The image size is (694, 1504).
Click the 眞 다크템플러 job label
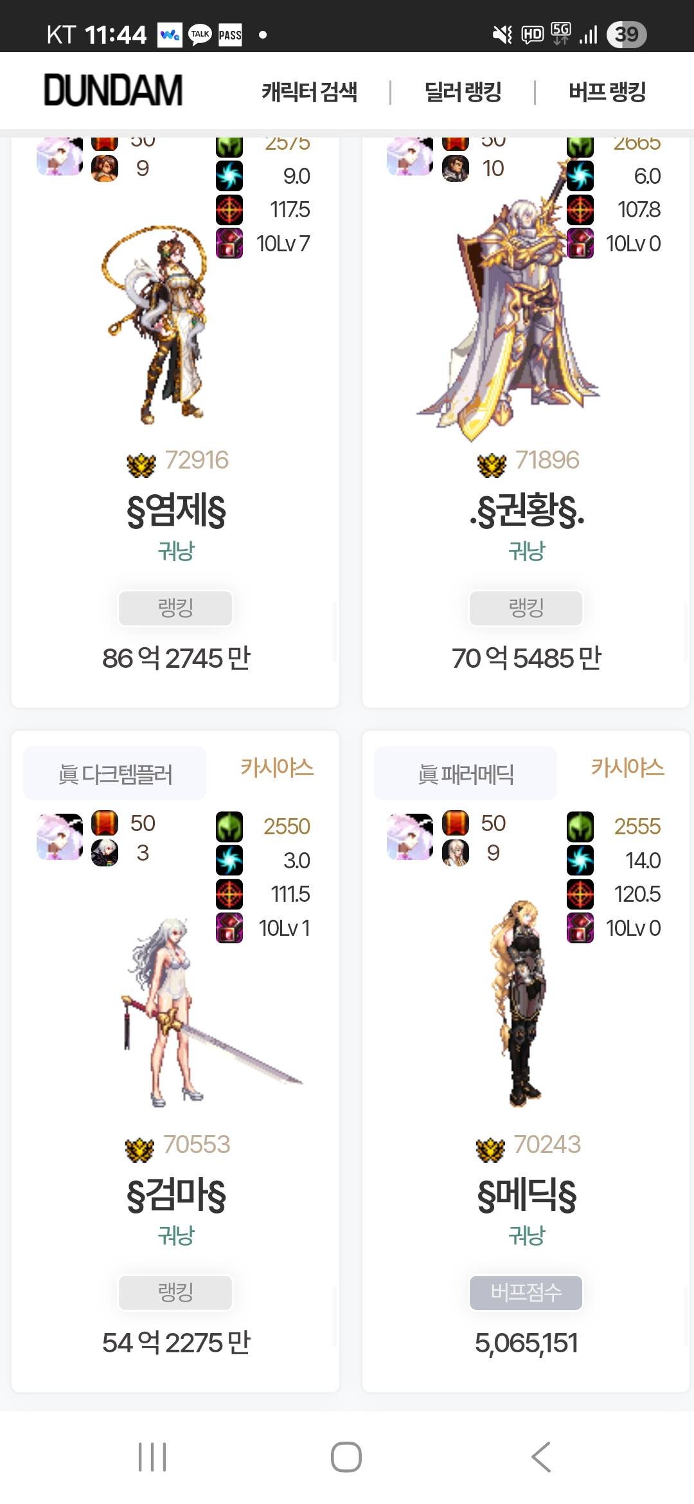[115, 774]
